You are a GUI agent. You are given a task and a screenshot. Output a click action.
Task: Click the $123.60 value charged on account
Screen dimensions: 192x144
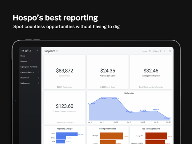click(65, 106)
